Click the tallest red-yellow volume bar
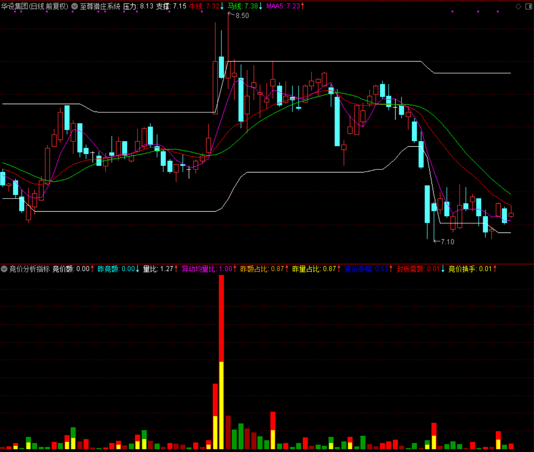The width and height of the screenshot is (534, 452). pos(222,362)
